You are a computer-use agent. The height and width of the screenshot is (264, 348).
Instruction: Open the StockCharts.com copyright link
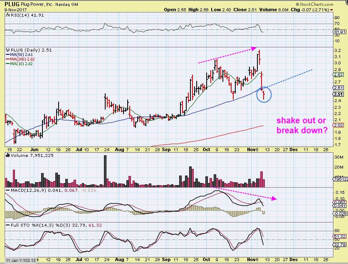[314, 4]
